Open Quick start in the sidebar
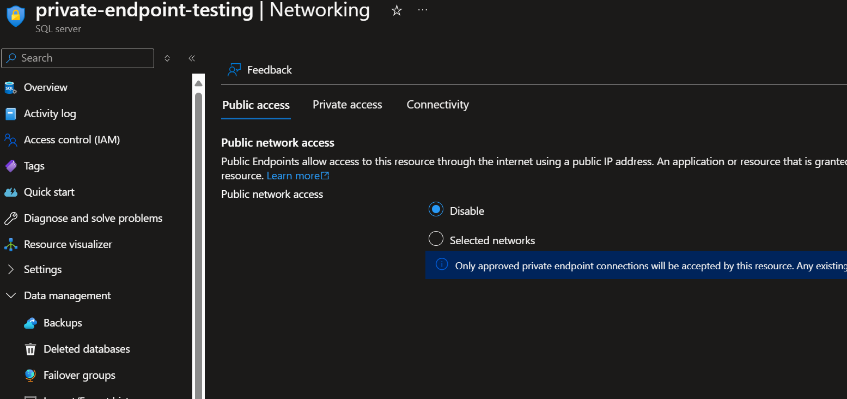 49,192
